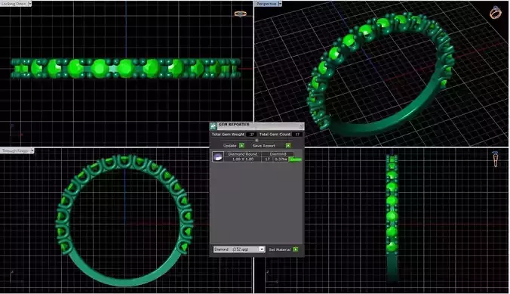Click the green Delete button on diamond row
Screen dimensions: 510x294
[295, 159]
